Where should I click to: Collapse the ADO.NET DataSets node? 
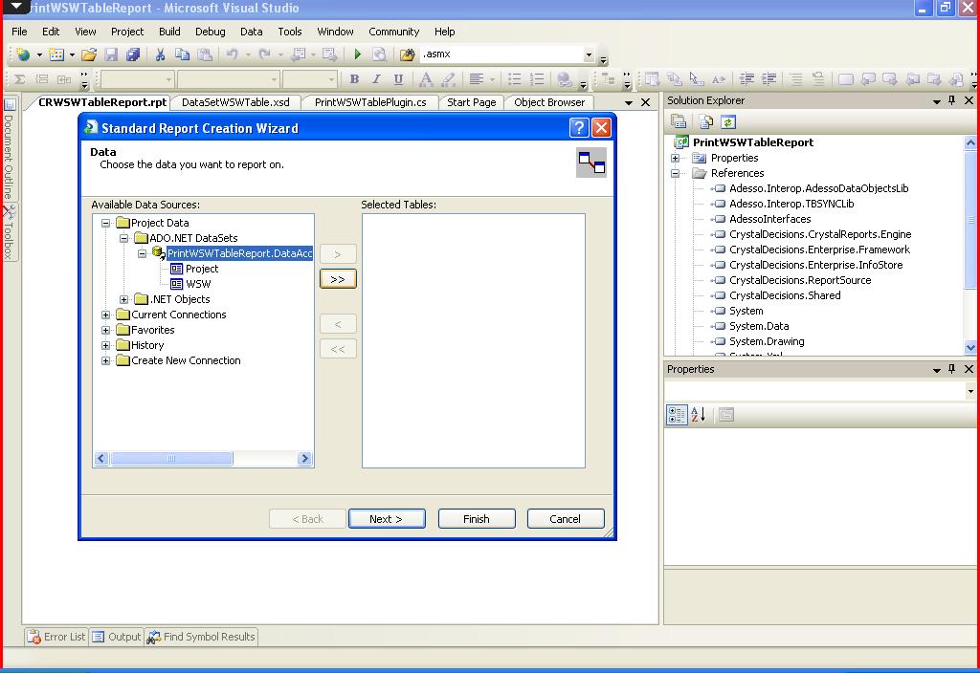tap(124, 238)
